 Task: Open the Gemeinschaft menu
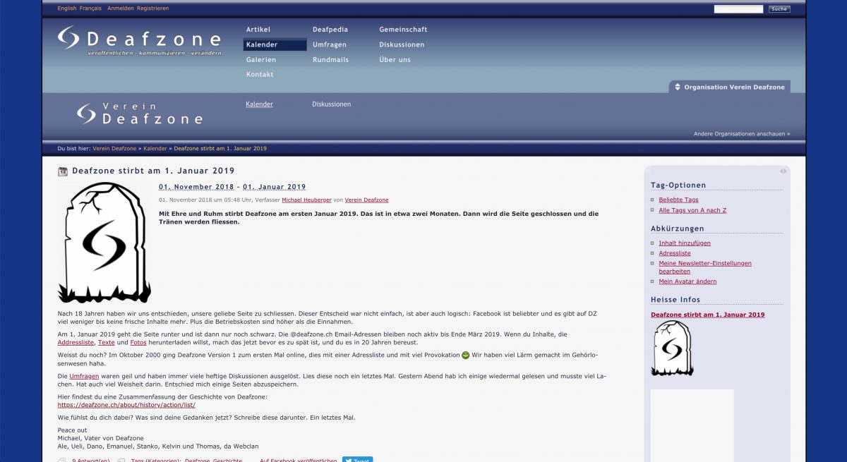[x=403, y=30]
